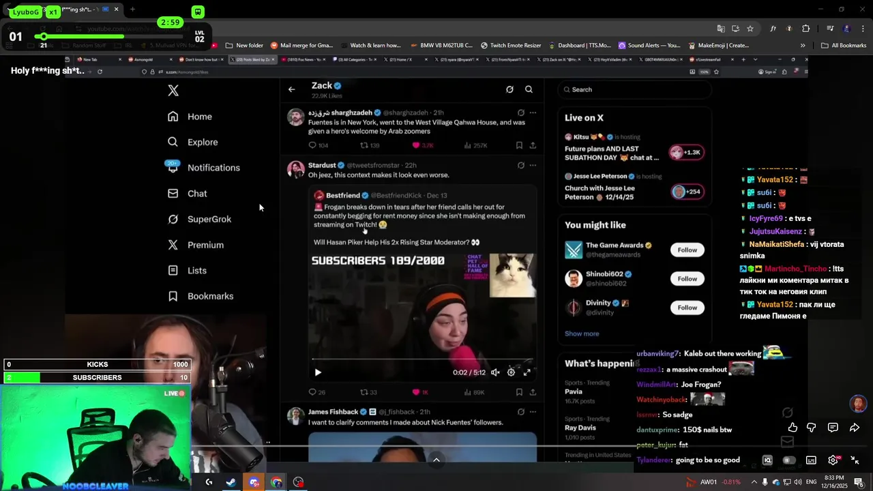Open Windows notification center icon

(859, 482)
